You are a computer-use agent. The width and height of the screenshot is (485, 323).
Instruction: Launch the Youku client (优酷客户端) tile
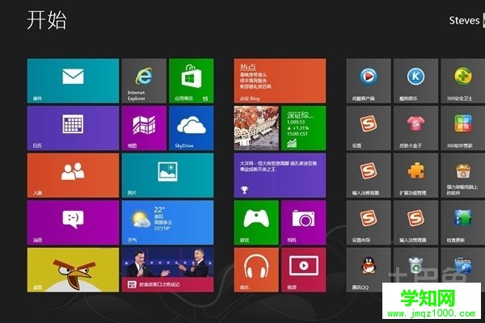(369, 81)
